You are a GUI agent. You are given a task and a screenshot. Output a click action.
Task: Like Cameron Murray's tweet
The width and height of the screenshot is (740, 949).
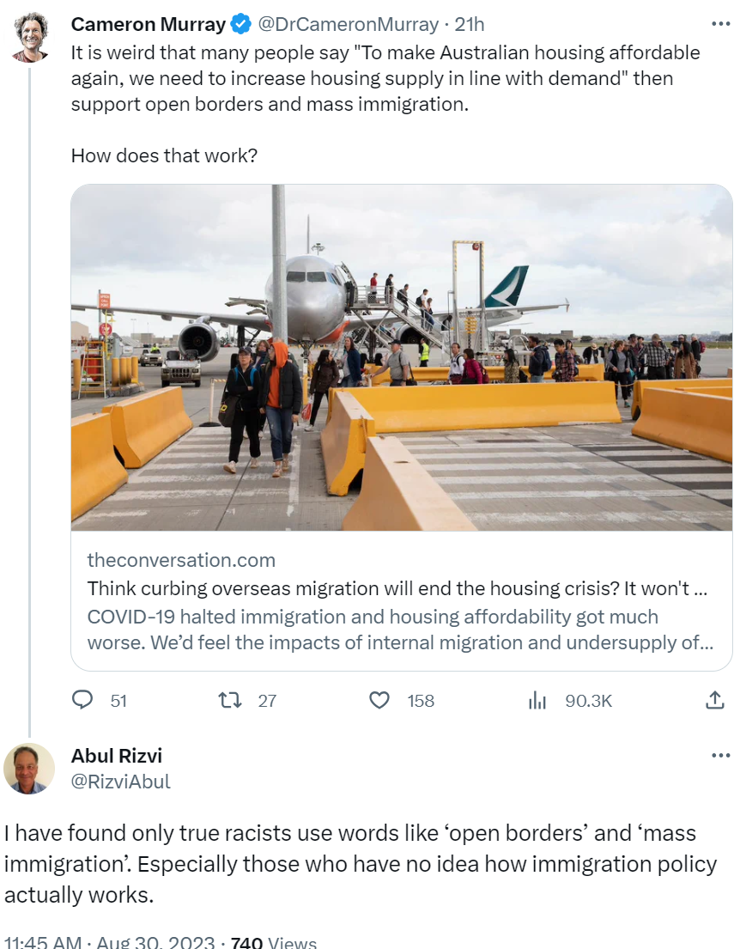click(x=379, y=701)
